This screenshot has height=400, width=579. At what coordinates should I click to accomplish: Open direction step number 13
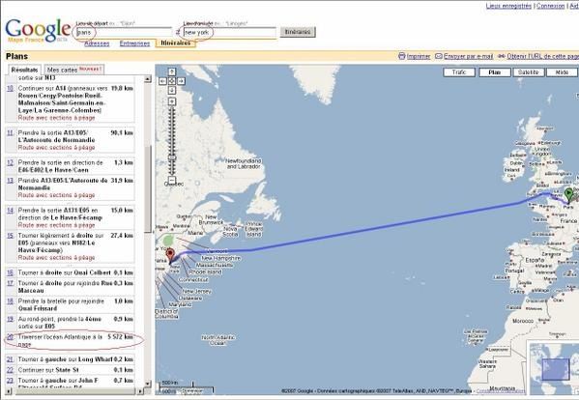[10, 181]
